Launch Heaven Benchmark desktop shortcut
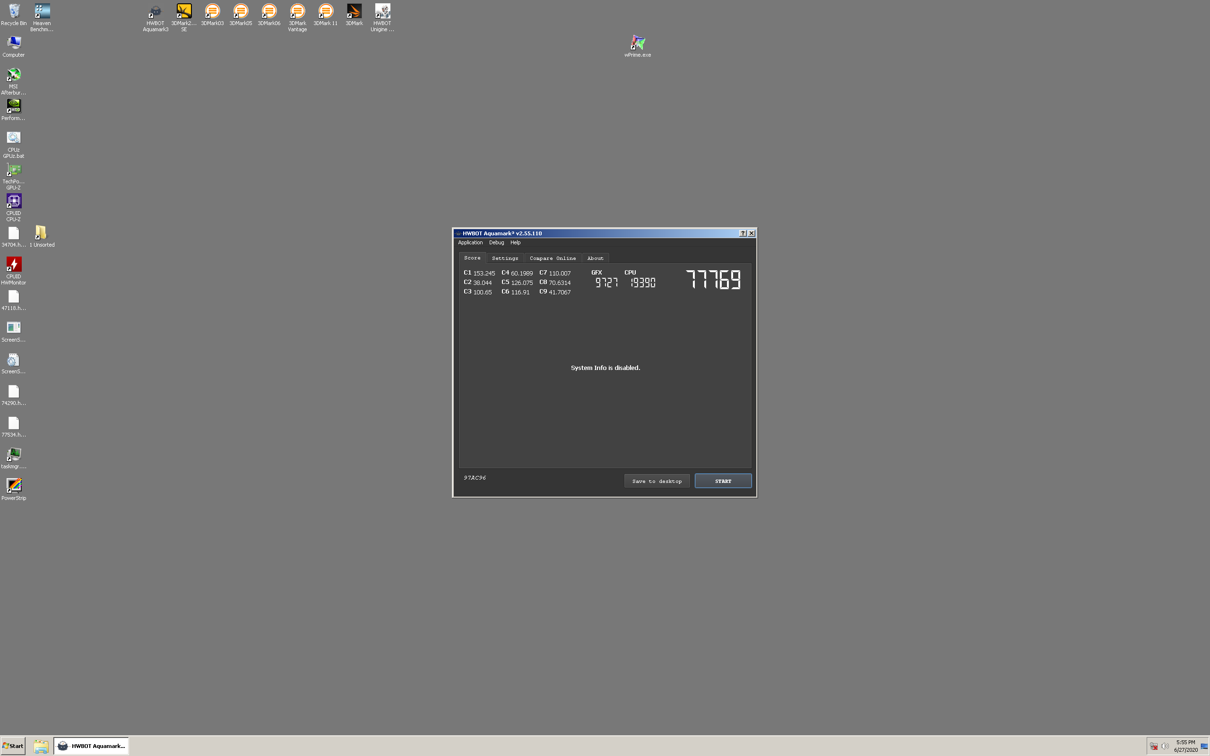The height and width of the screenshot is (756, 1210). coord(42,18)
